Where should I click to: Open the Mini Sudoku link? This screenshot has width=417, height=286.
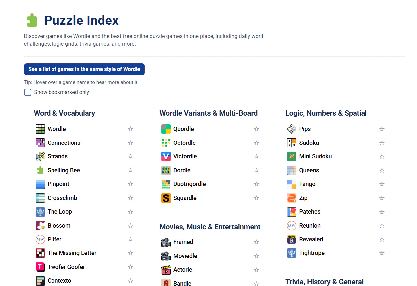[x=316, y=156]
